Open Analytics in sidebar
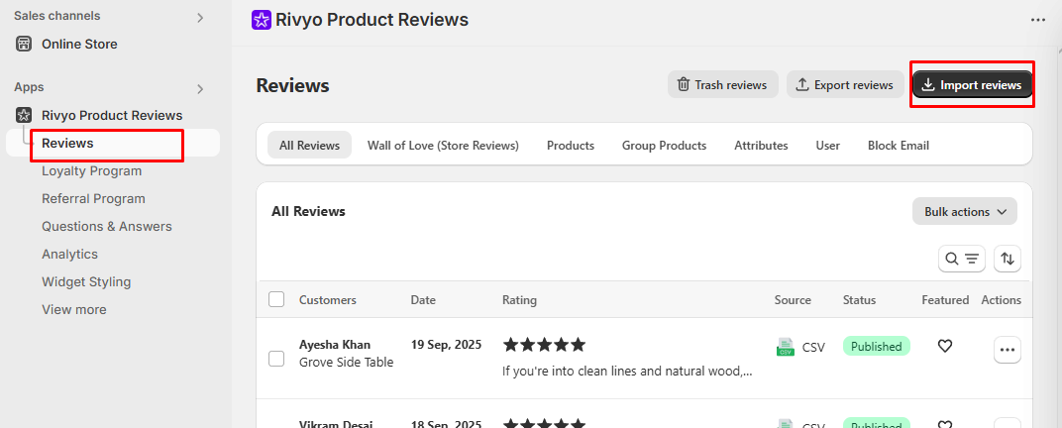The image size is (1062, 428). click(x=69, y=254)
